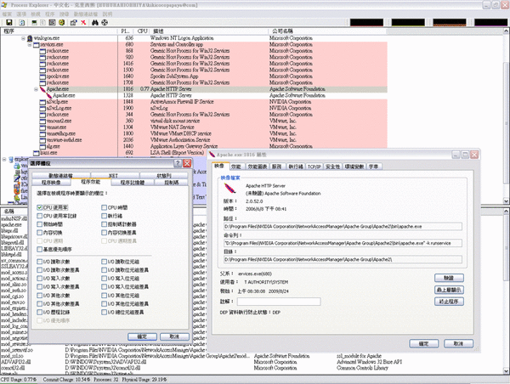Cancel the column selection dialog

[x=174, y=336]
